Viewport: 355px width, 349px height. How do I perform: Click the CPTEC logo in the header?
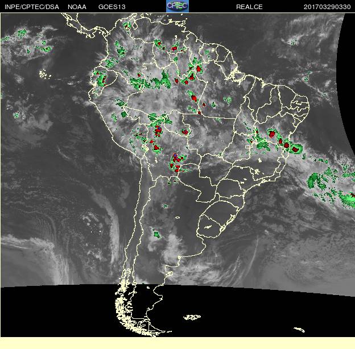pyautogui.click(x=177, y=6)
